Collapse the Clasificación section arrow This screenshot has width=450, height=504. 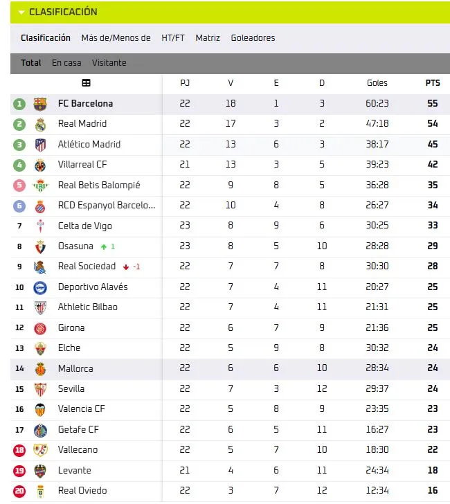(x=21, y=12)
